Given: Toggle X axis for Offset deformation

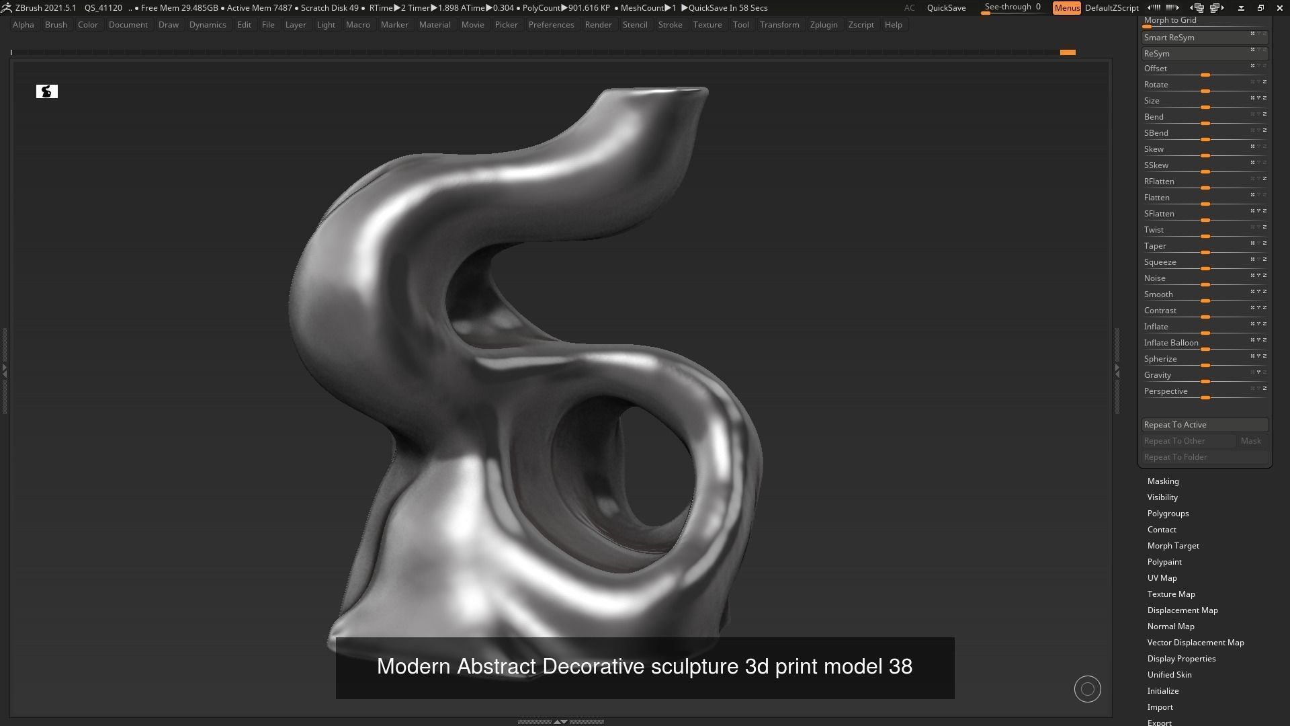Looking at the screenshot, I should [x=1252, y=65].
